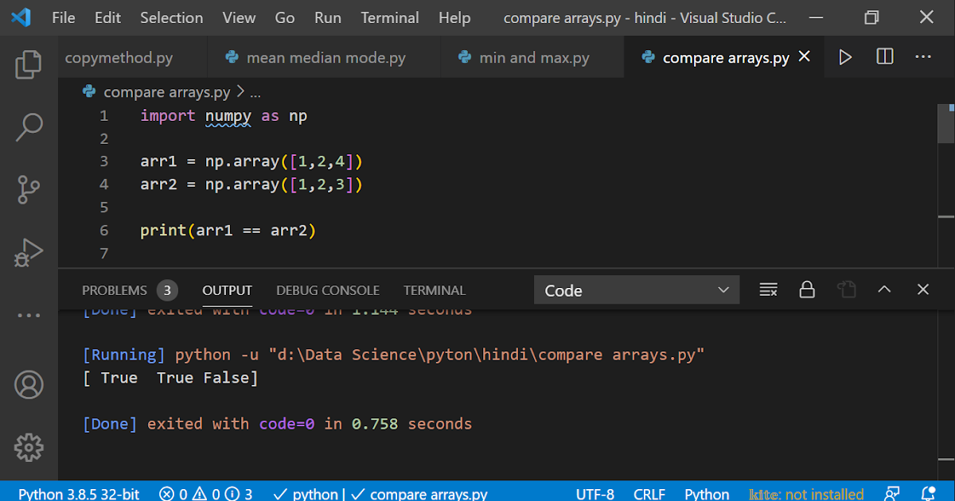Click output result [ True True False]

(170, 378)
